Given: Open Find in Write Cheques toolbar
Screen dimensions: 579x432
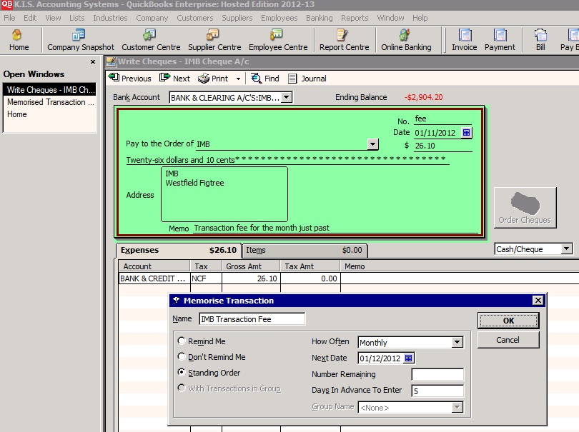Looking at the screenshot, I should pyautogui.click(x=264, y=79).
